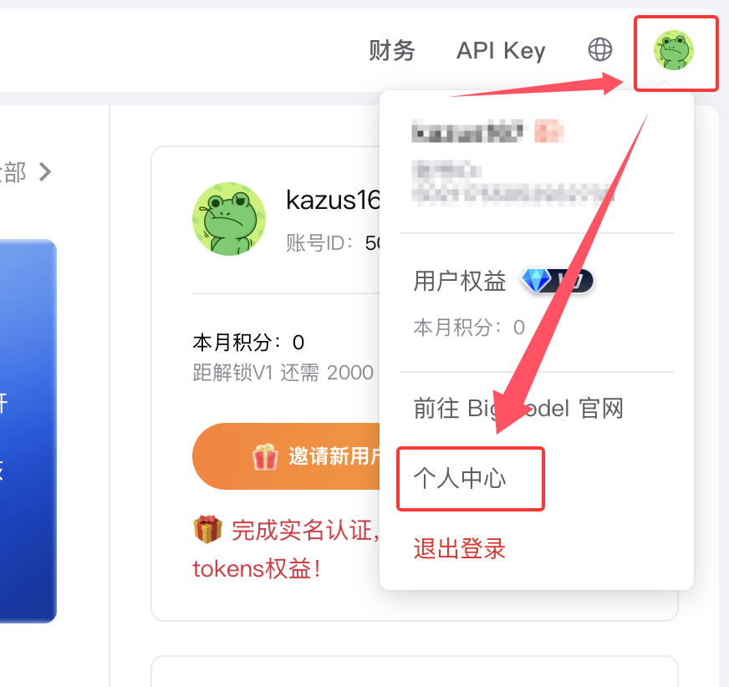Screen dimensions: 729x687
Task: Open the 财务 finance menu
Action: 391,50
